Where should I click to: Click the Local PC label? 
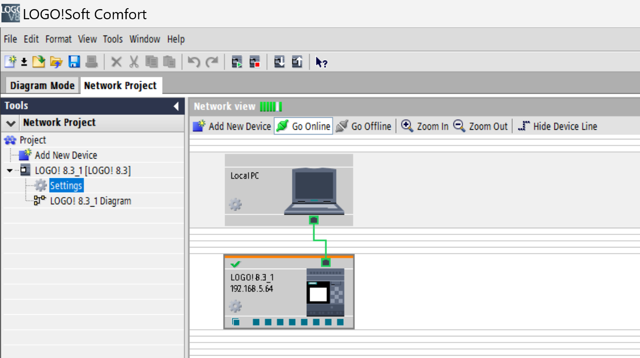(245, 176)
